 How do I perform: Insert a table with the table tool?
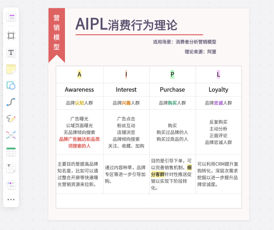(11, 152)
